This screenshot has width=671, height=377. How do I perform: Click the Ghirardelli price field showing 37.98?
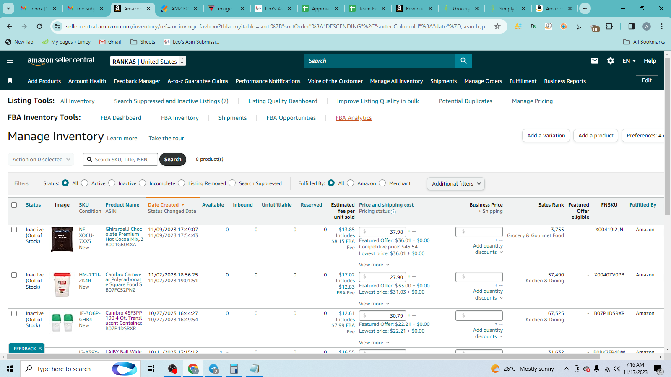click(383, 232)
